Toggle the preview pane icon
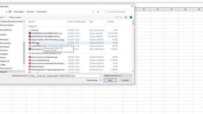This screenshot has height=114, width=203. tap(126, 17)
